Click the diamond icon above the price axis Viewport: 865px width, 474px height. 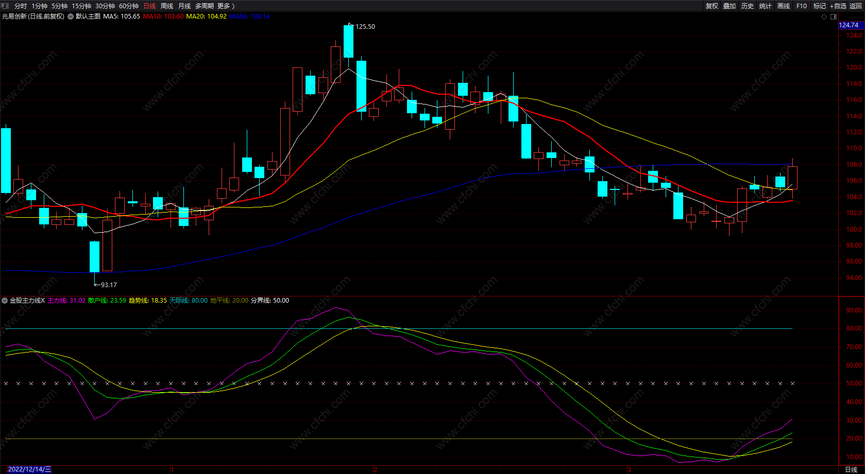[x=824, y=16]
